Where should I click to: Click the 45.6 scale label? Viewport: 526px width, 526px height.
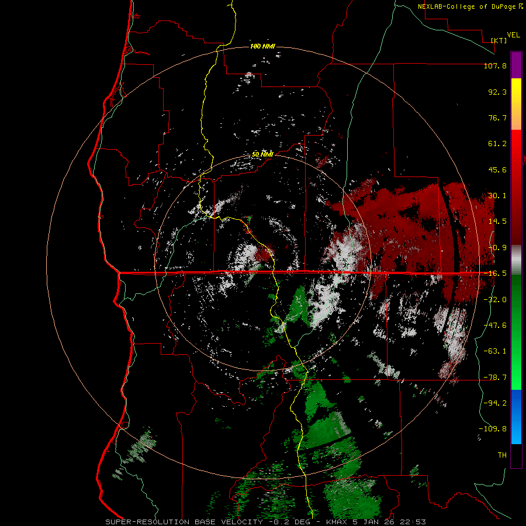pyautogui.click(x=497, y=169)
